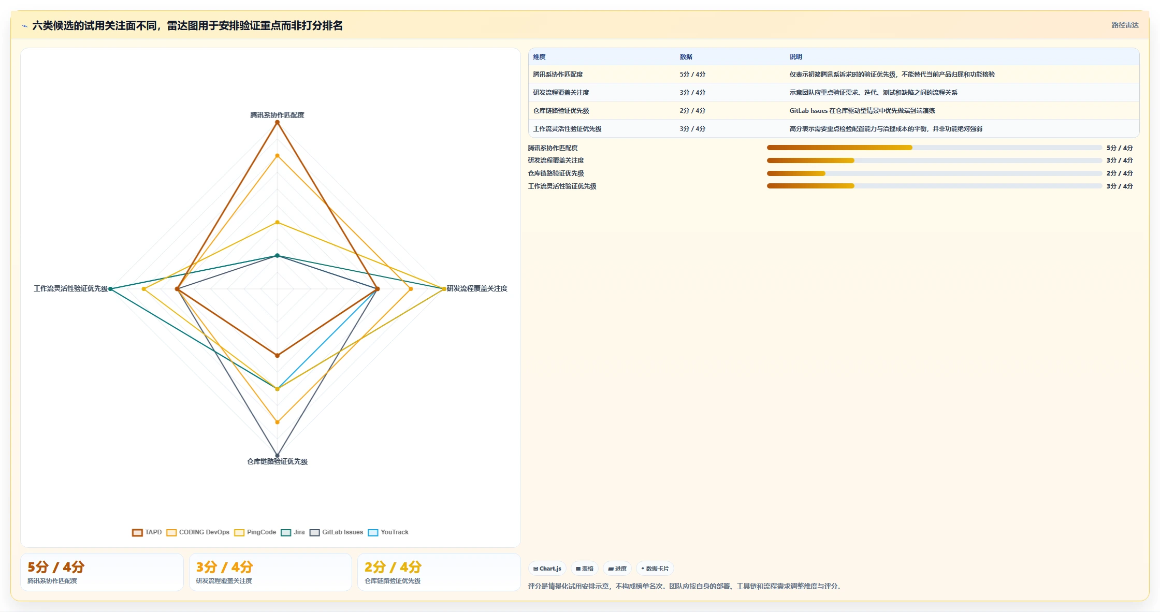Hide the GitLab Issues dataset via legend

click(315, 532)
